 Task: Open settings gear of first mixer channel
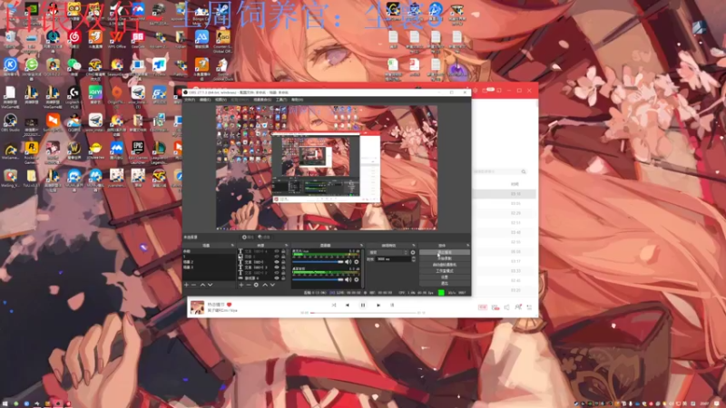pyautogui.click(x=357, y=262)
